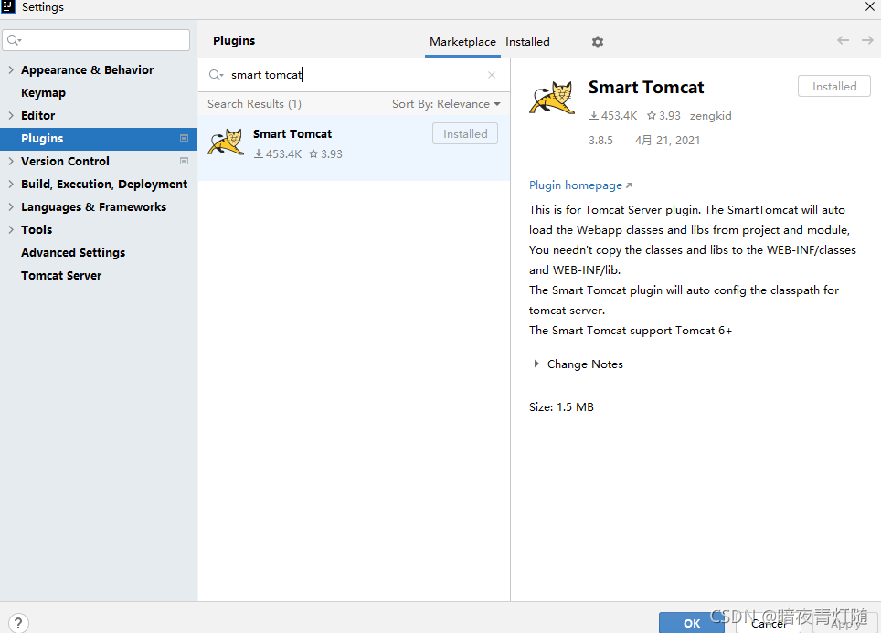Image resolution: width=881 pixels, height=633 pixels.
Task: Switch to the Installed tab
Action: [527, 42]
